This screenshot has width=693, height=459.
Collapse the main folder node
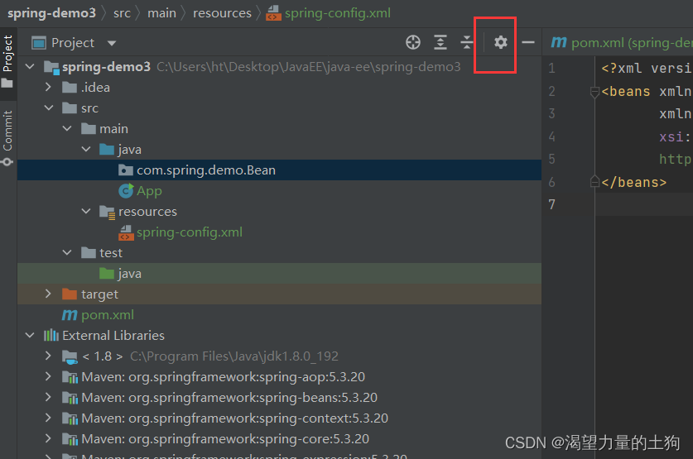pyautogui.click(x=67, y=128)
